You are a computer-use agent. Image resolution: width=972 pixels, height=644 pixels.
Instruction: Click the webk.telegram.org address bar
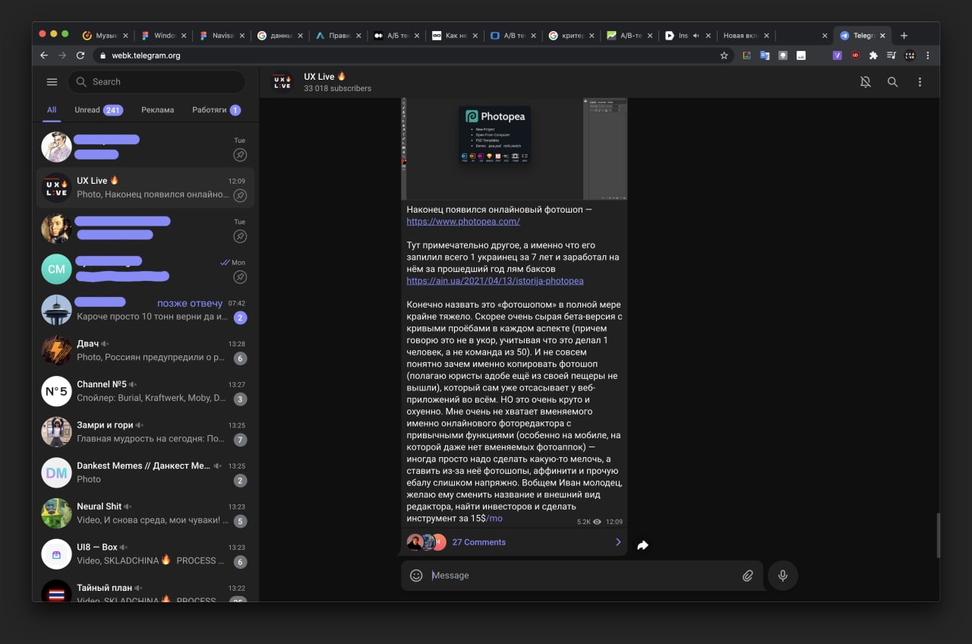point(414,55)
